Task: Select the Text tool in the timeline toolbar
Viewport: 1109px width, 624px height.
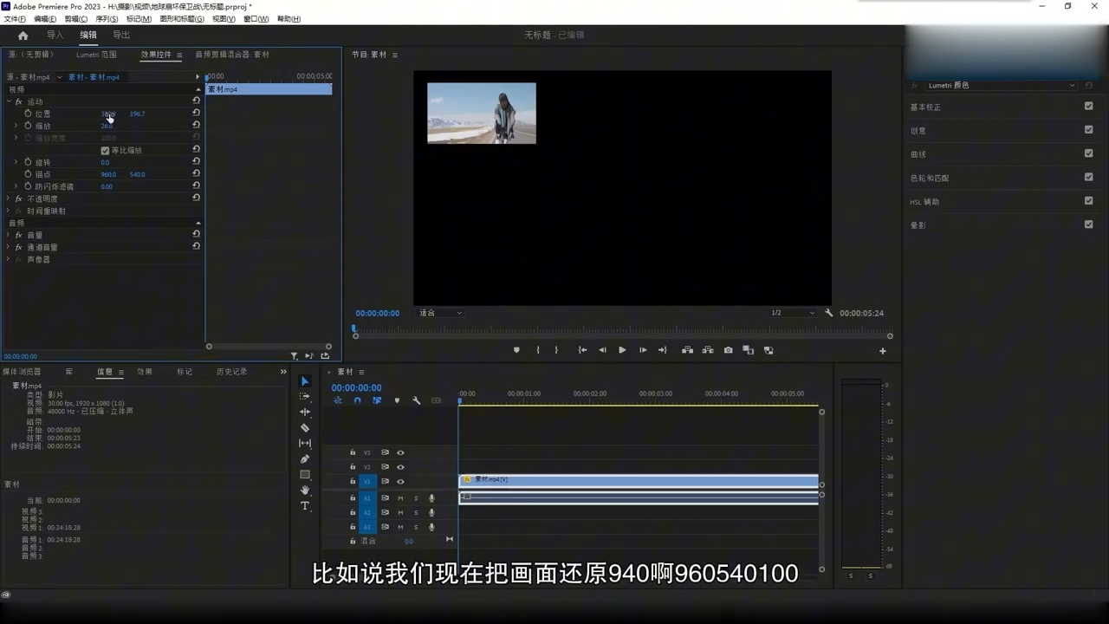Action: tap(305, 506)
